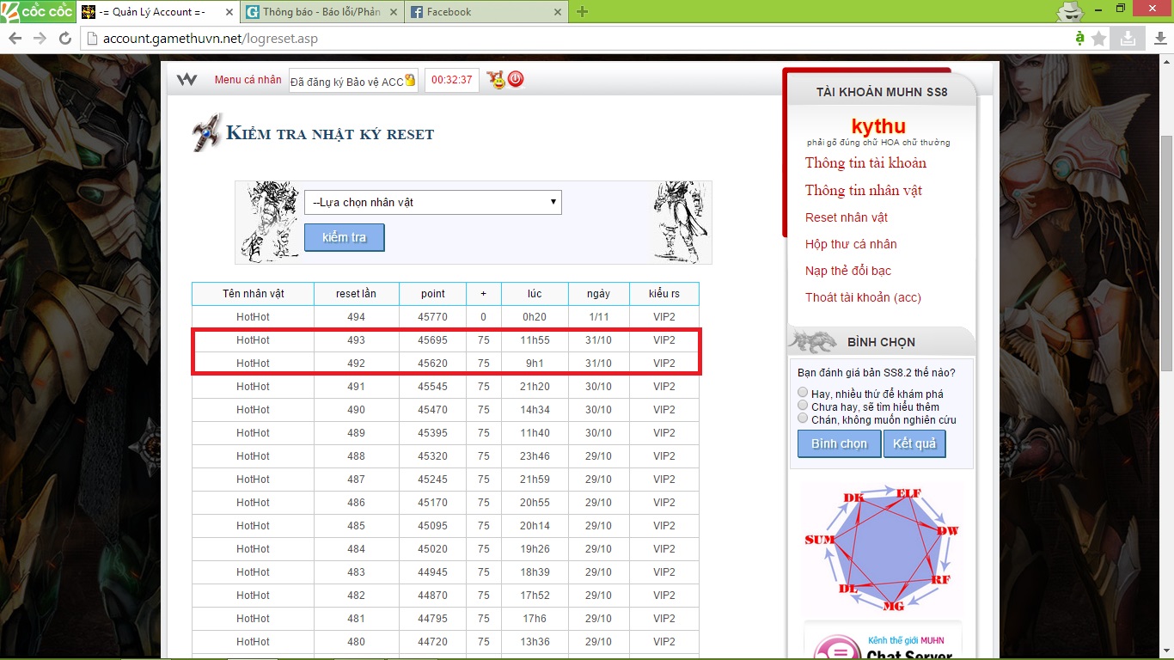Open Nạp thẻ đổi bạc in sidebar

[848, 271]
